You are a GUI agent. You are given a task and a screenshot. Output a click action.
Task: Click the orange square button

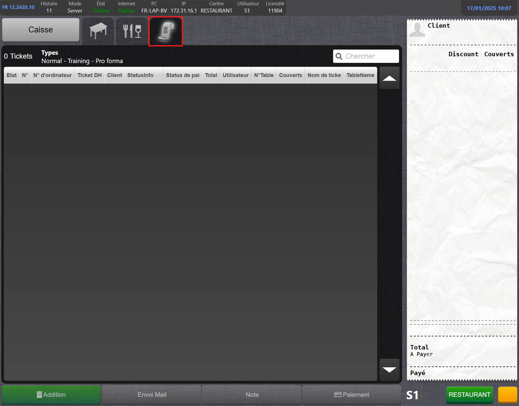[507, 395]
